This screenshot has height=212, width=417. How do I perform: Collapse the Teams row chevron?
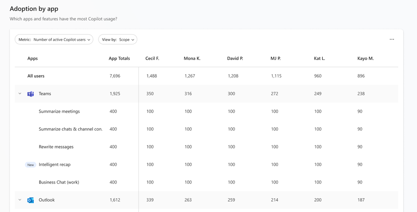tap(20, 93)
